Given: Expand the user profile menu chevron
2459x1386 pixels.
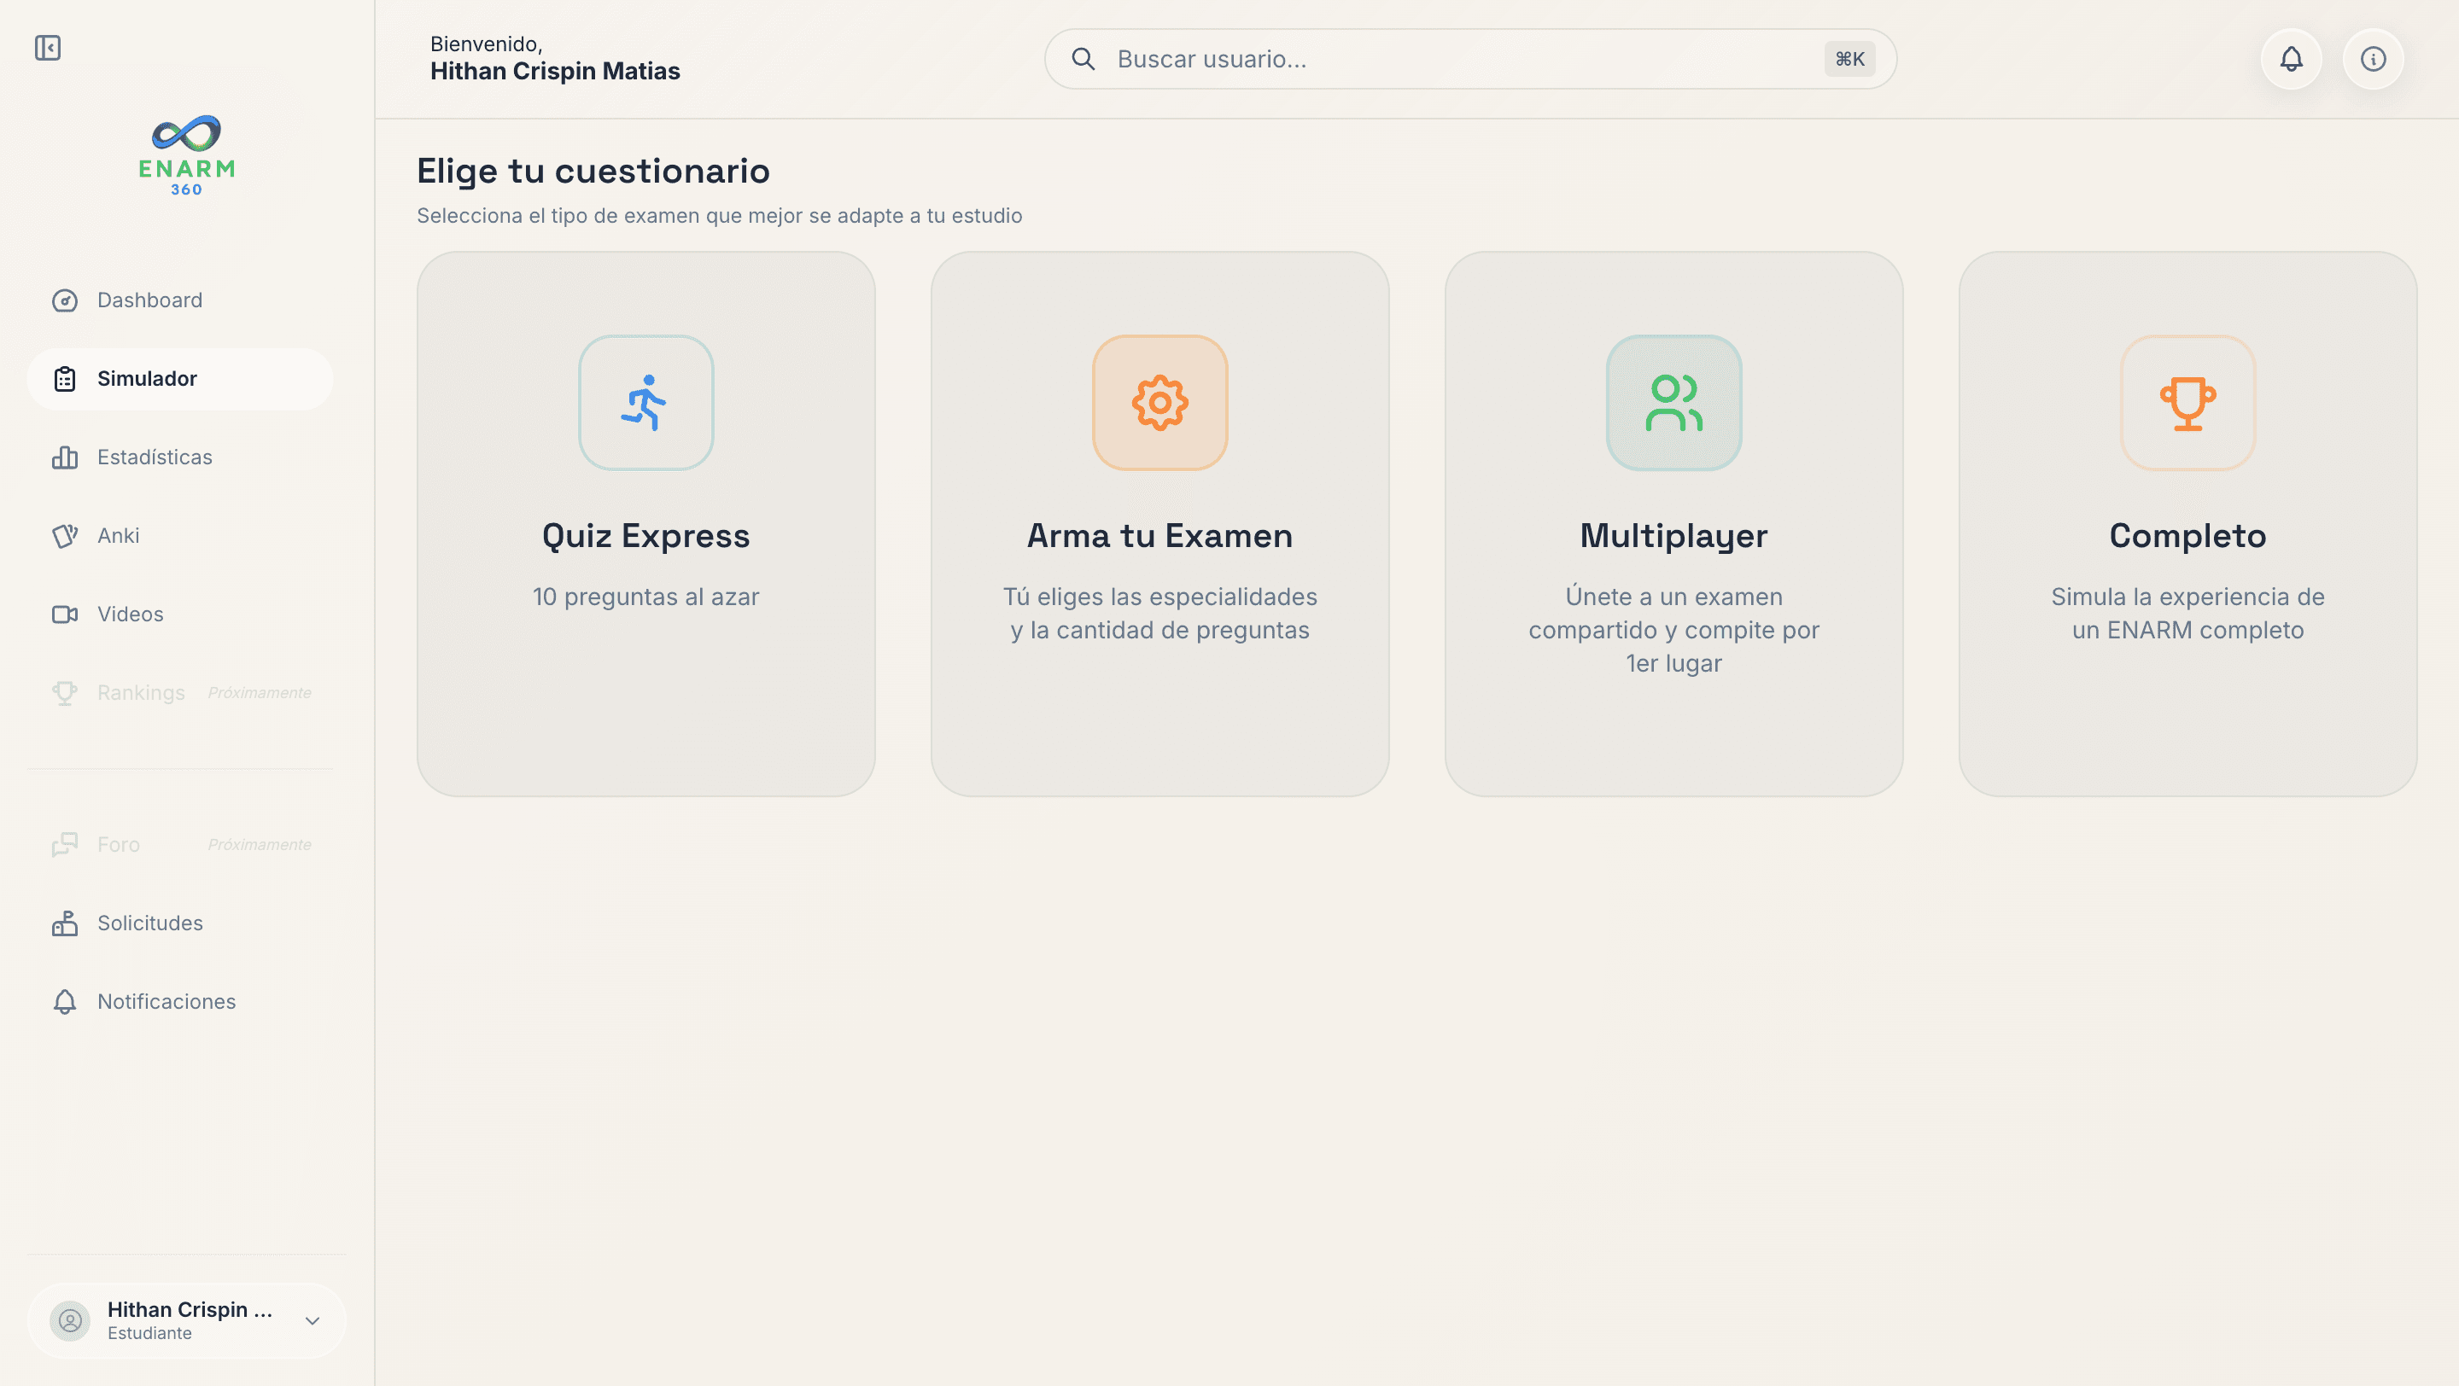Looking at the screenshot, I should 312,1321.
